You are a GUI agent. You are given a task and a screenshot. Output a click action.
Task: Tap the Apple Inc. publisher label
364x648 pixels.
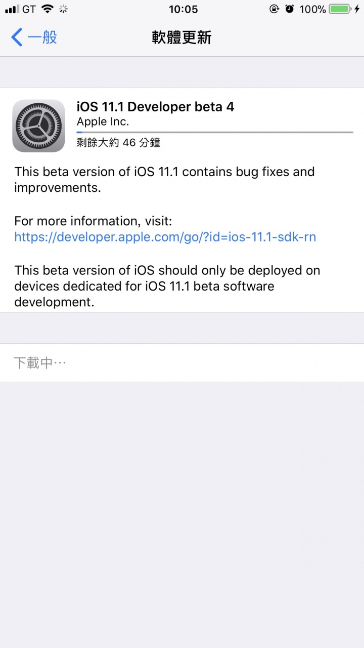click(x=103, y=121)
